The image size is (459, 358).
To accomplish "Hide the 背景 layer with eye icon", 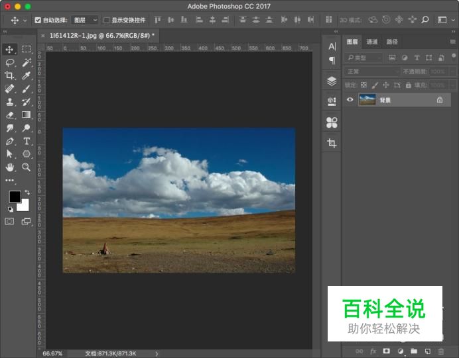I will click(350, 100).
